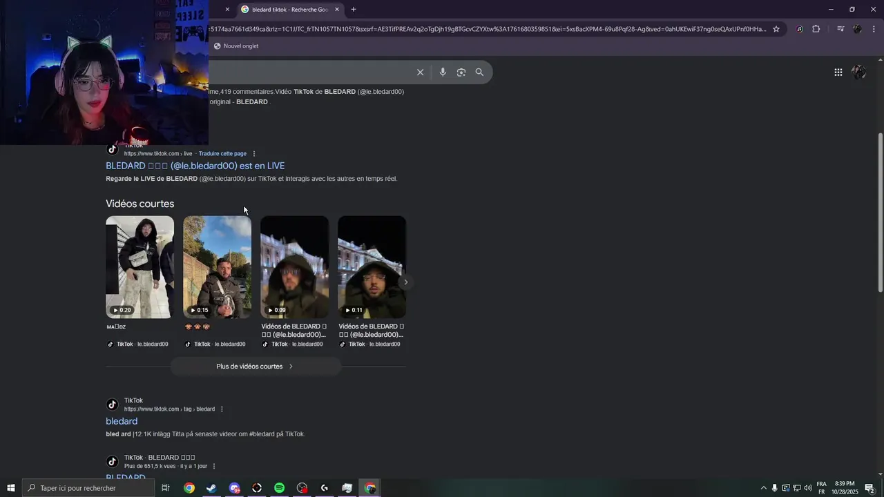Click 'Vidéos de BLEDARD' caption under 0:09 video
This screenshot has width=884, height=497.
point(294,330)
